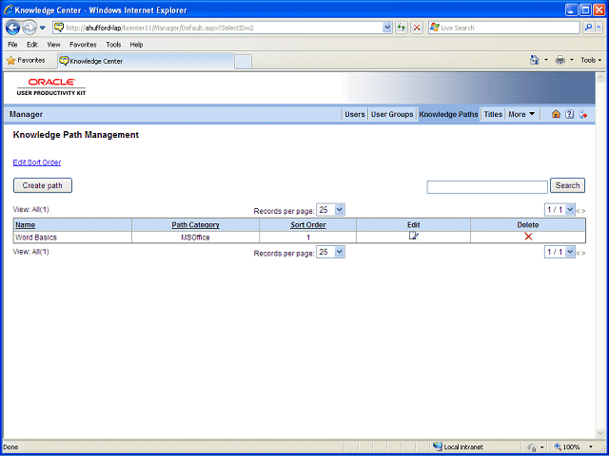Expand the Print options dropdown arrow
The height and width of the screenshot is (456, 609).
(571, 60)
